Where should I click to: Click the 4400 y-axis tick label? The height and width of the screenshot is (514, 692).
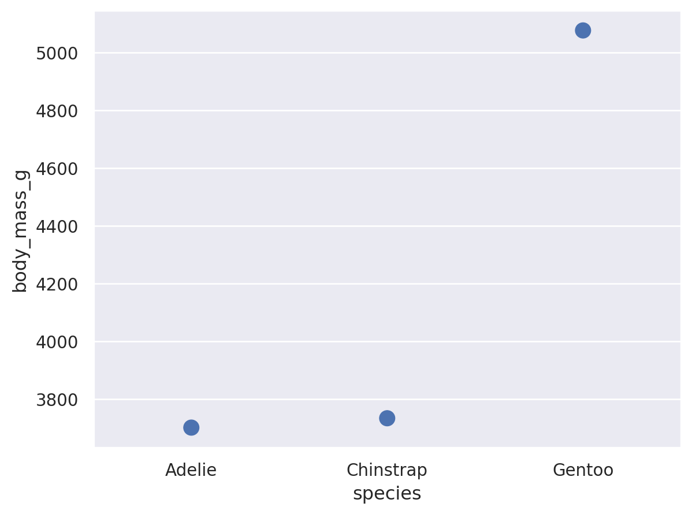click(x=57, y=226)
